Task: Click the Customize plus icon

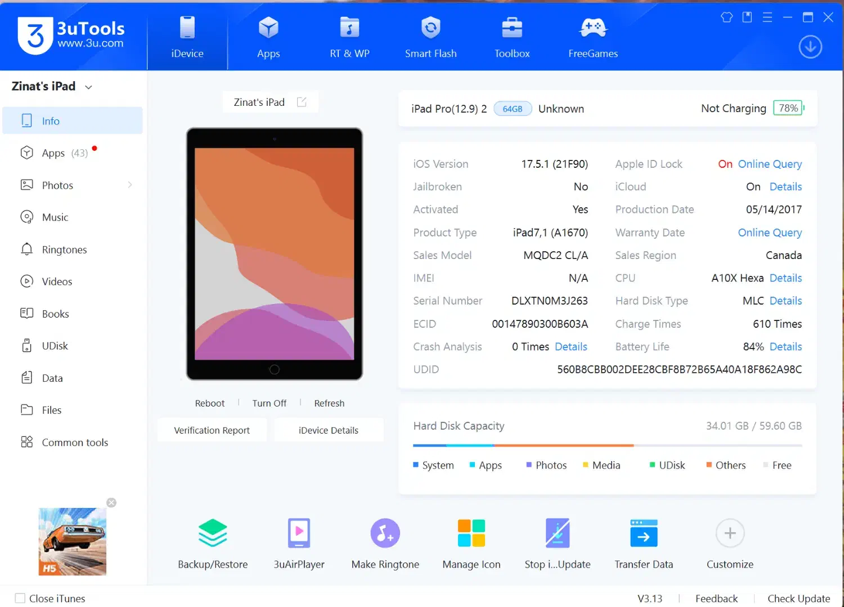Action: [x=730, y=533]
